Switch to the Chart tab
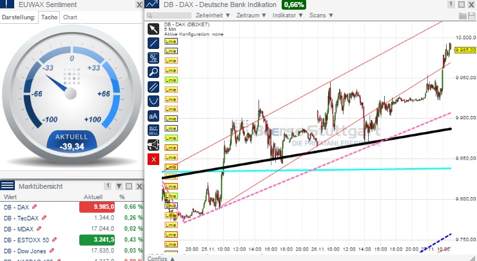 (x=70, y=17)
